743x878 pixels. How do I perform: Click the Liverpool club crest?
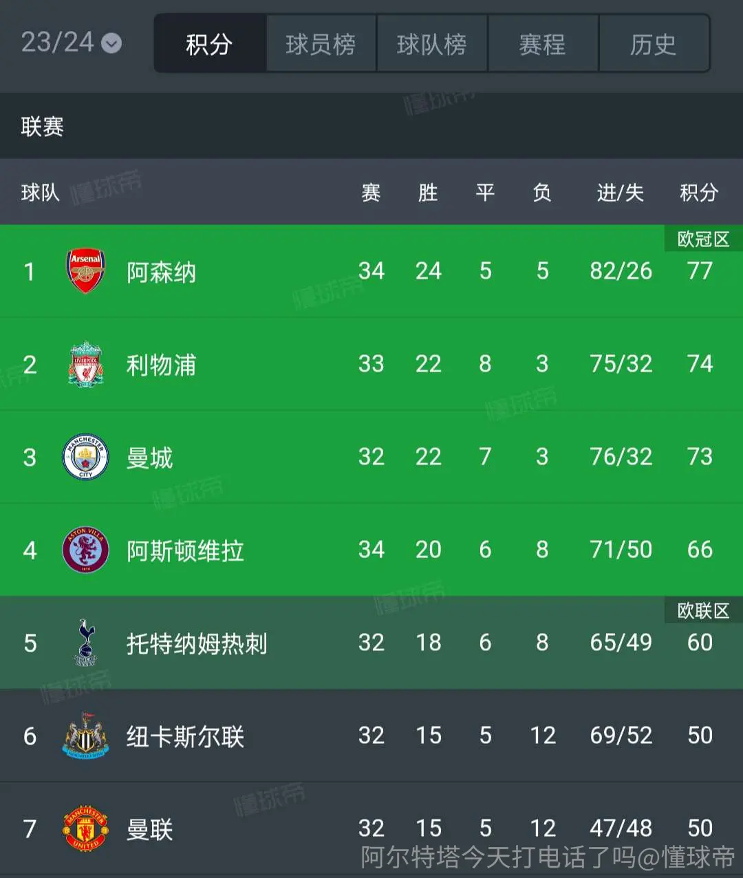coord(85,364)
